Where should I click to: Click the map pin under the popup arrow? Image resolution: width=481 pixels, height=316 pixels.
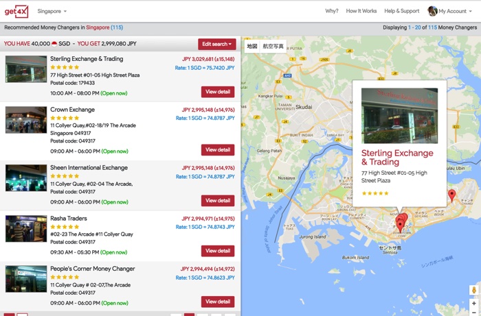coord(400,226)
